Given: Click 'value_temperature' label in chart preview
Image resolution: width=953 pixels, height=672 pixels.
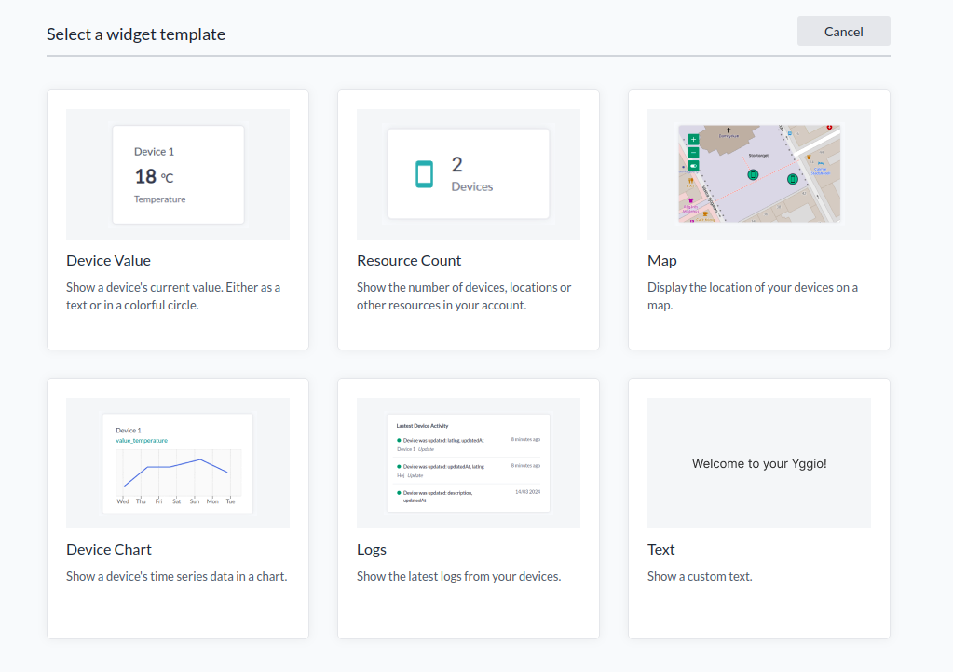Looking at the screenshot, I should pyautogui.click(x=142, y=440).
